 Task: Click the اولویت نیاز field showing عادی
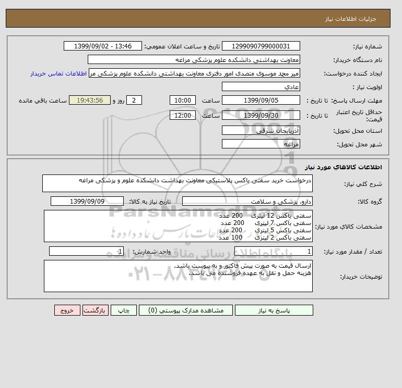tap(261, 86)
